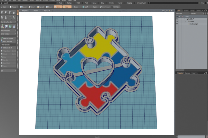
Task: Toggle the Items selection mode
Action: click(58, 7)
